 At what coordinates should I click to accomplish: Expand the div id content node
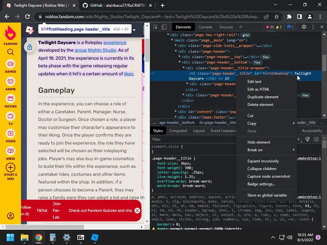tap(176, 111)
